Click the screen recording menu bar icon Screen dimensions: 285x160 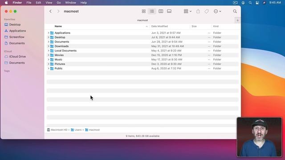[x=235, y=3]
